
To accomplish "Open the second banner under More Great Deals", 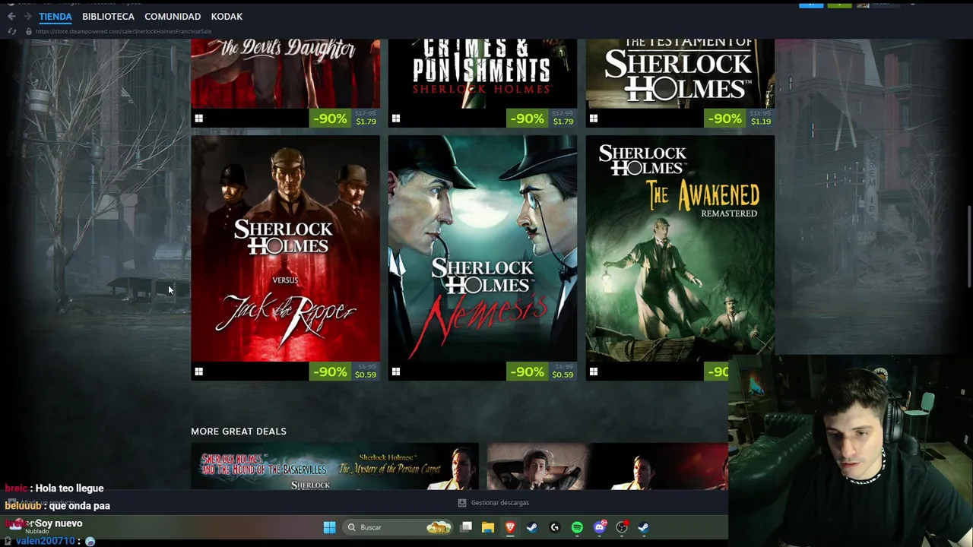I will (x=607, y=466).
